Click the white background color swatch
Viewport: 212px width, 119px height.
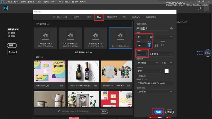[x=166, y=71]
